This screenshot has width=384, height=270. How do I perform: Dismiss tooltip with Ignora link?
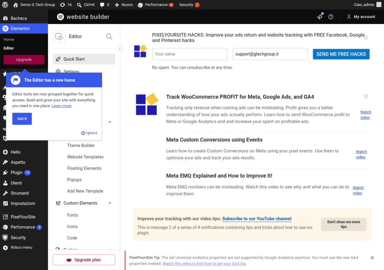(x=89, y=133)
